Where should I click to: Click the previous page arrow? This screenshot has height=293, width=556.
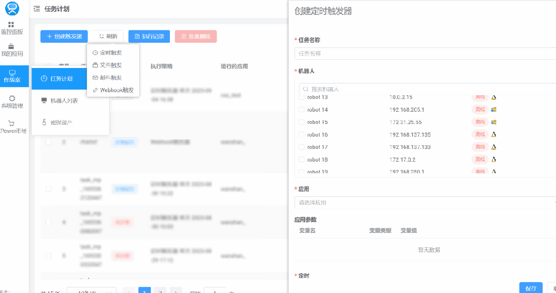(x=129, y=291)
